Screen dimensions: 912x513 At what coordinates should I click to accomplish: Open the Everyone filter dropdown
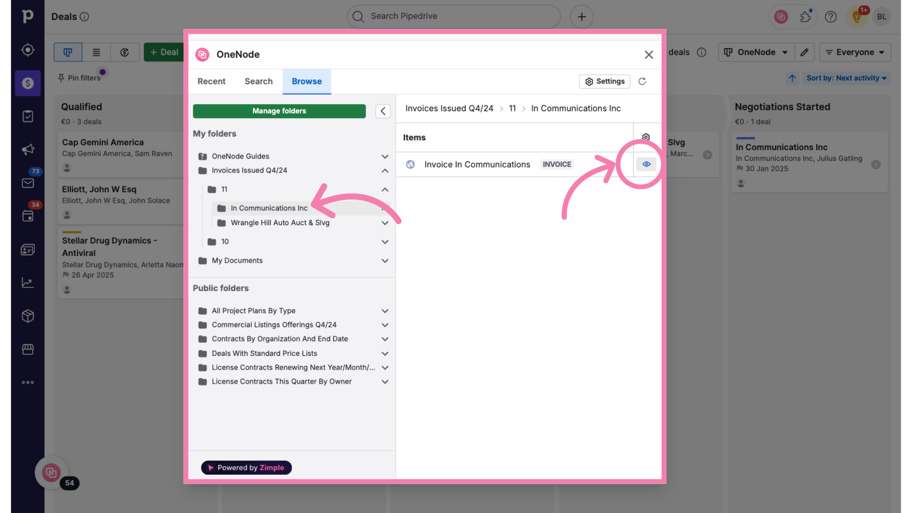[x=855, y=52]
